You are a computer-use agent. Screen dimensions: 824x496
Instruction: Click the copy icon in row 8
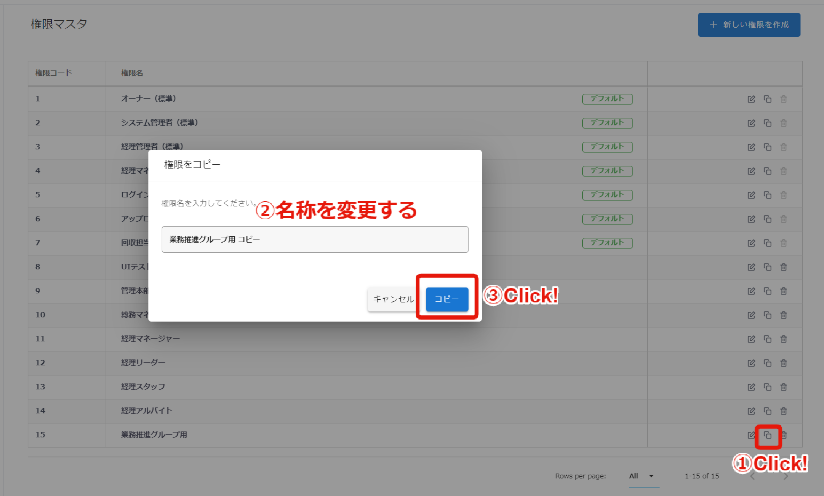(767, 267)
